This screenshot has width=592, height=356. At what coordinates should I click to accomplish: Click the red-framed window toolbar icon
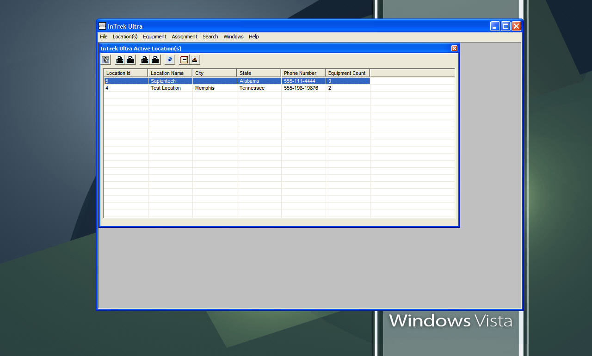pos(184,60)
